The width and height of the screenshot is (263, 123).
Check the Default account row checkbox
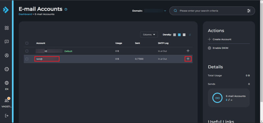(27, 51)
